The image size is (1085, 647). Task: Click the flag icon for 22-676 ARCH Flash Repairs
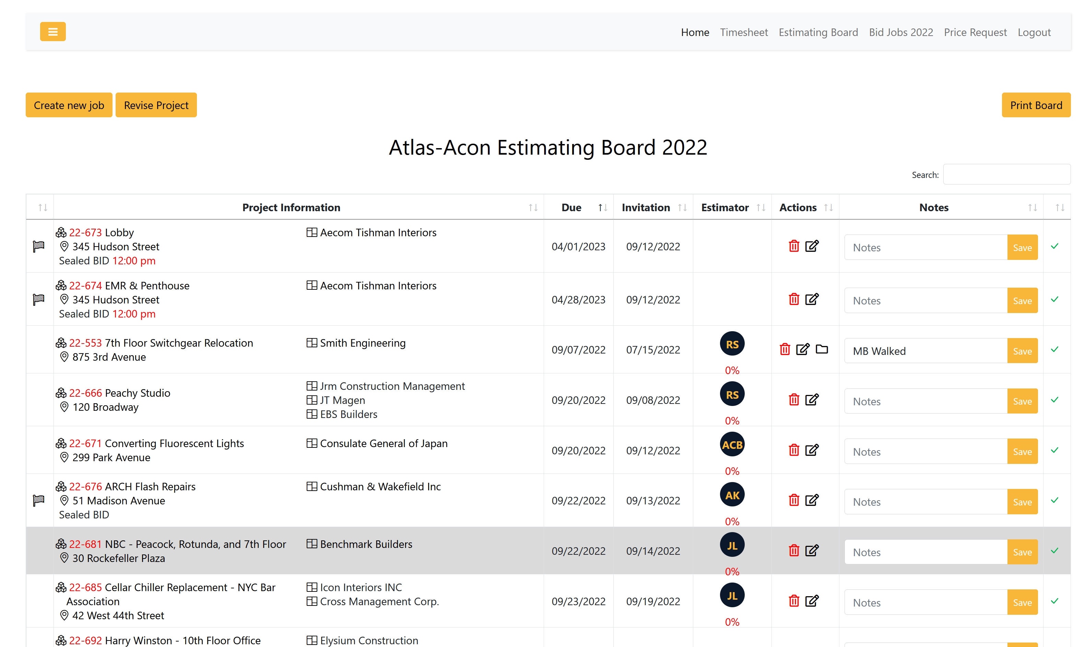tap(39, 501)
